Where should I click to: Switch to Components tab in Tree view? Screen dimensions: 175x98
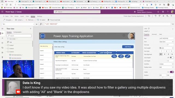(x=17, y=32)
